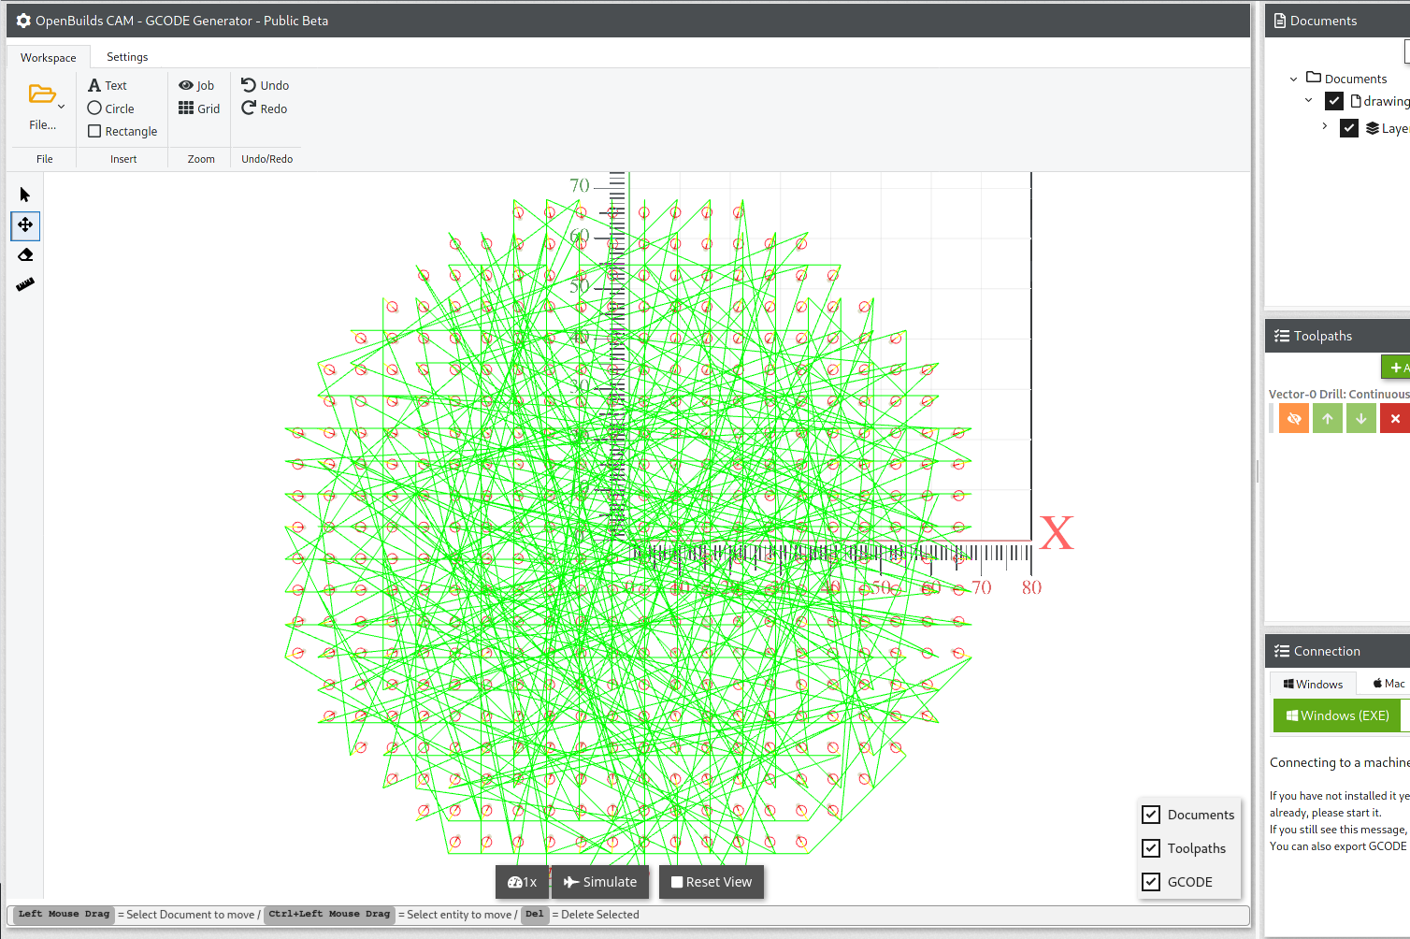Select the pointer arrow tool

[x=25, y=195]
